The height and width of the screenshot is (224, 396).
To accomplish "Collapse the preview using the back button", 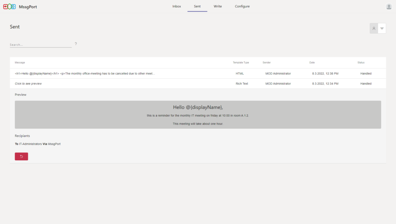I will coord(21,156).
